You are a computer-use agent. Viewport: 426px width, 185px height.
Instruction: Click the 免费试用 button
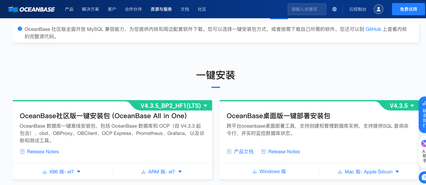409,9
